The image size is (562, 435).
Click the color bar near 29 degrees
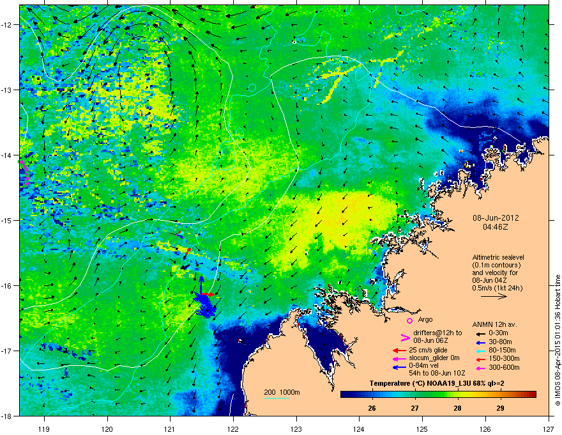[x=500, y=395]
